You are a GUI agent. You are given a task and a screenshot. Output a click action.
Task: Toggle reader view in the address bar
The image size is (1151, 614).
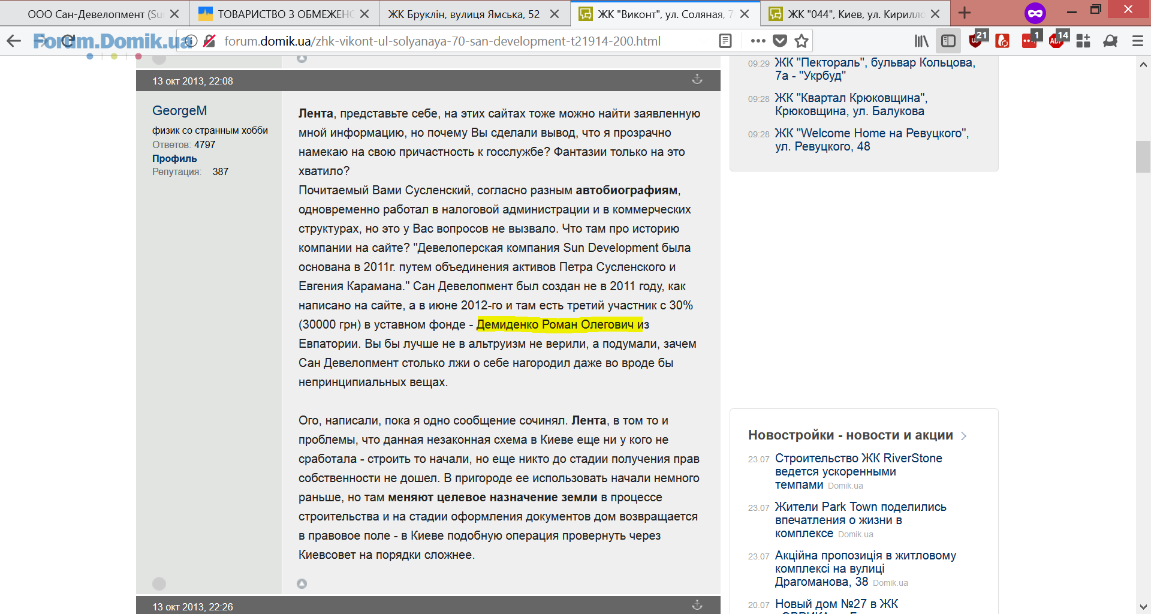725,41
